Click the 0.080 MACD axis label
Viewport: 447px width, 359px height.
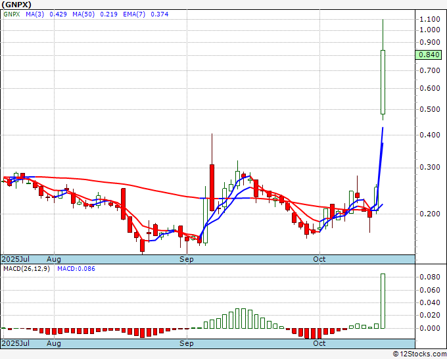(430, 277)
